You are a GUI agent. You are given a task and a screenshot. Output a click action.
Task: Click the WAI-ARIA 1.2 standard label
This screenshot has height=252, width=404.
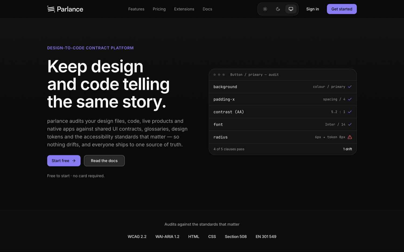click(x=167, y=237)
